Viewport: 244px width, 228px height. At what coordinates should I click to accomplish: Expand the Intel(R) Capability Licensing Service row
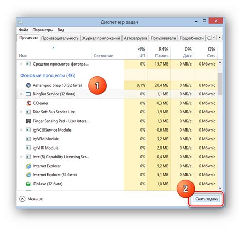(x=21, y=157)
